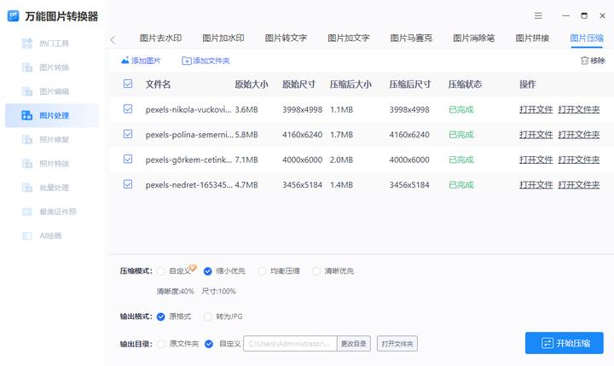Click 打开文件 for pexels-nikola-vuckovi row
The width and height of the screenshot is (614, 366).
[x=536, y=109]
